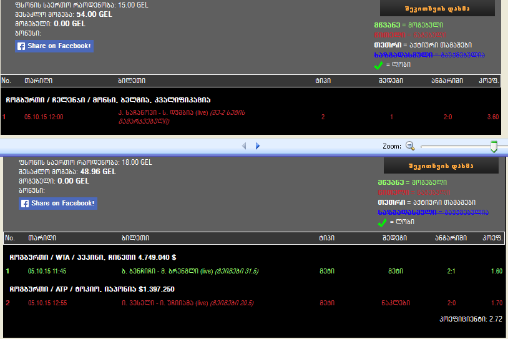Click white 'თეთრი' legend entry in 15.00 GEL slip
The height and width of the screenshot is (339, 508).
[x=423, y=45]
